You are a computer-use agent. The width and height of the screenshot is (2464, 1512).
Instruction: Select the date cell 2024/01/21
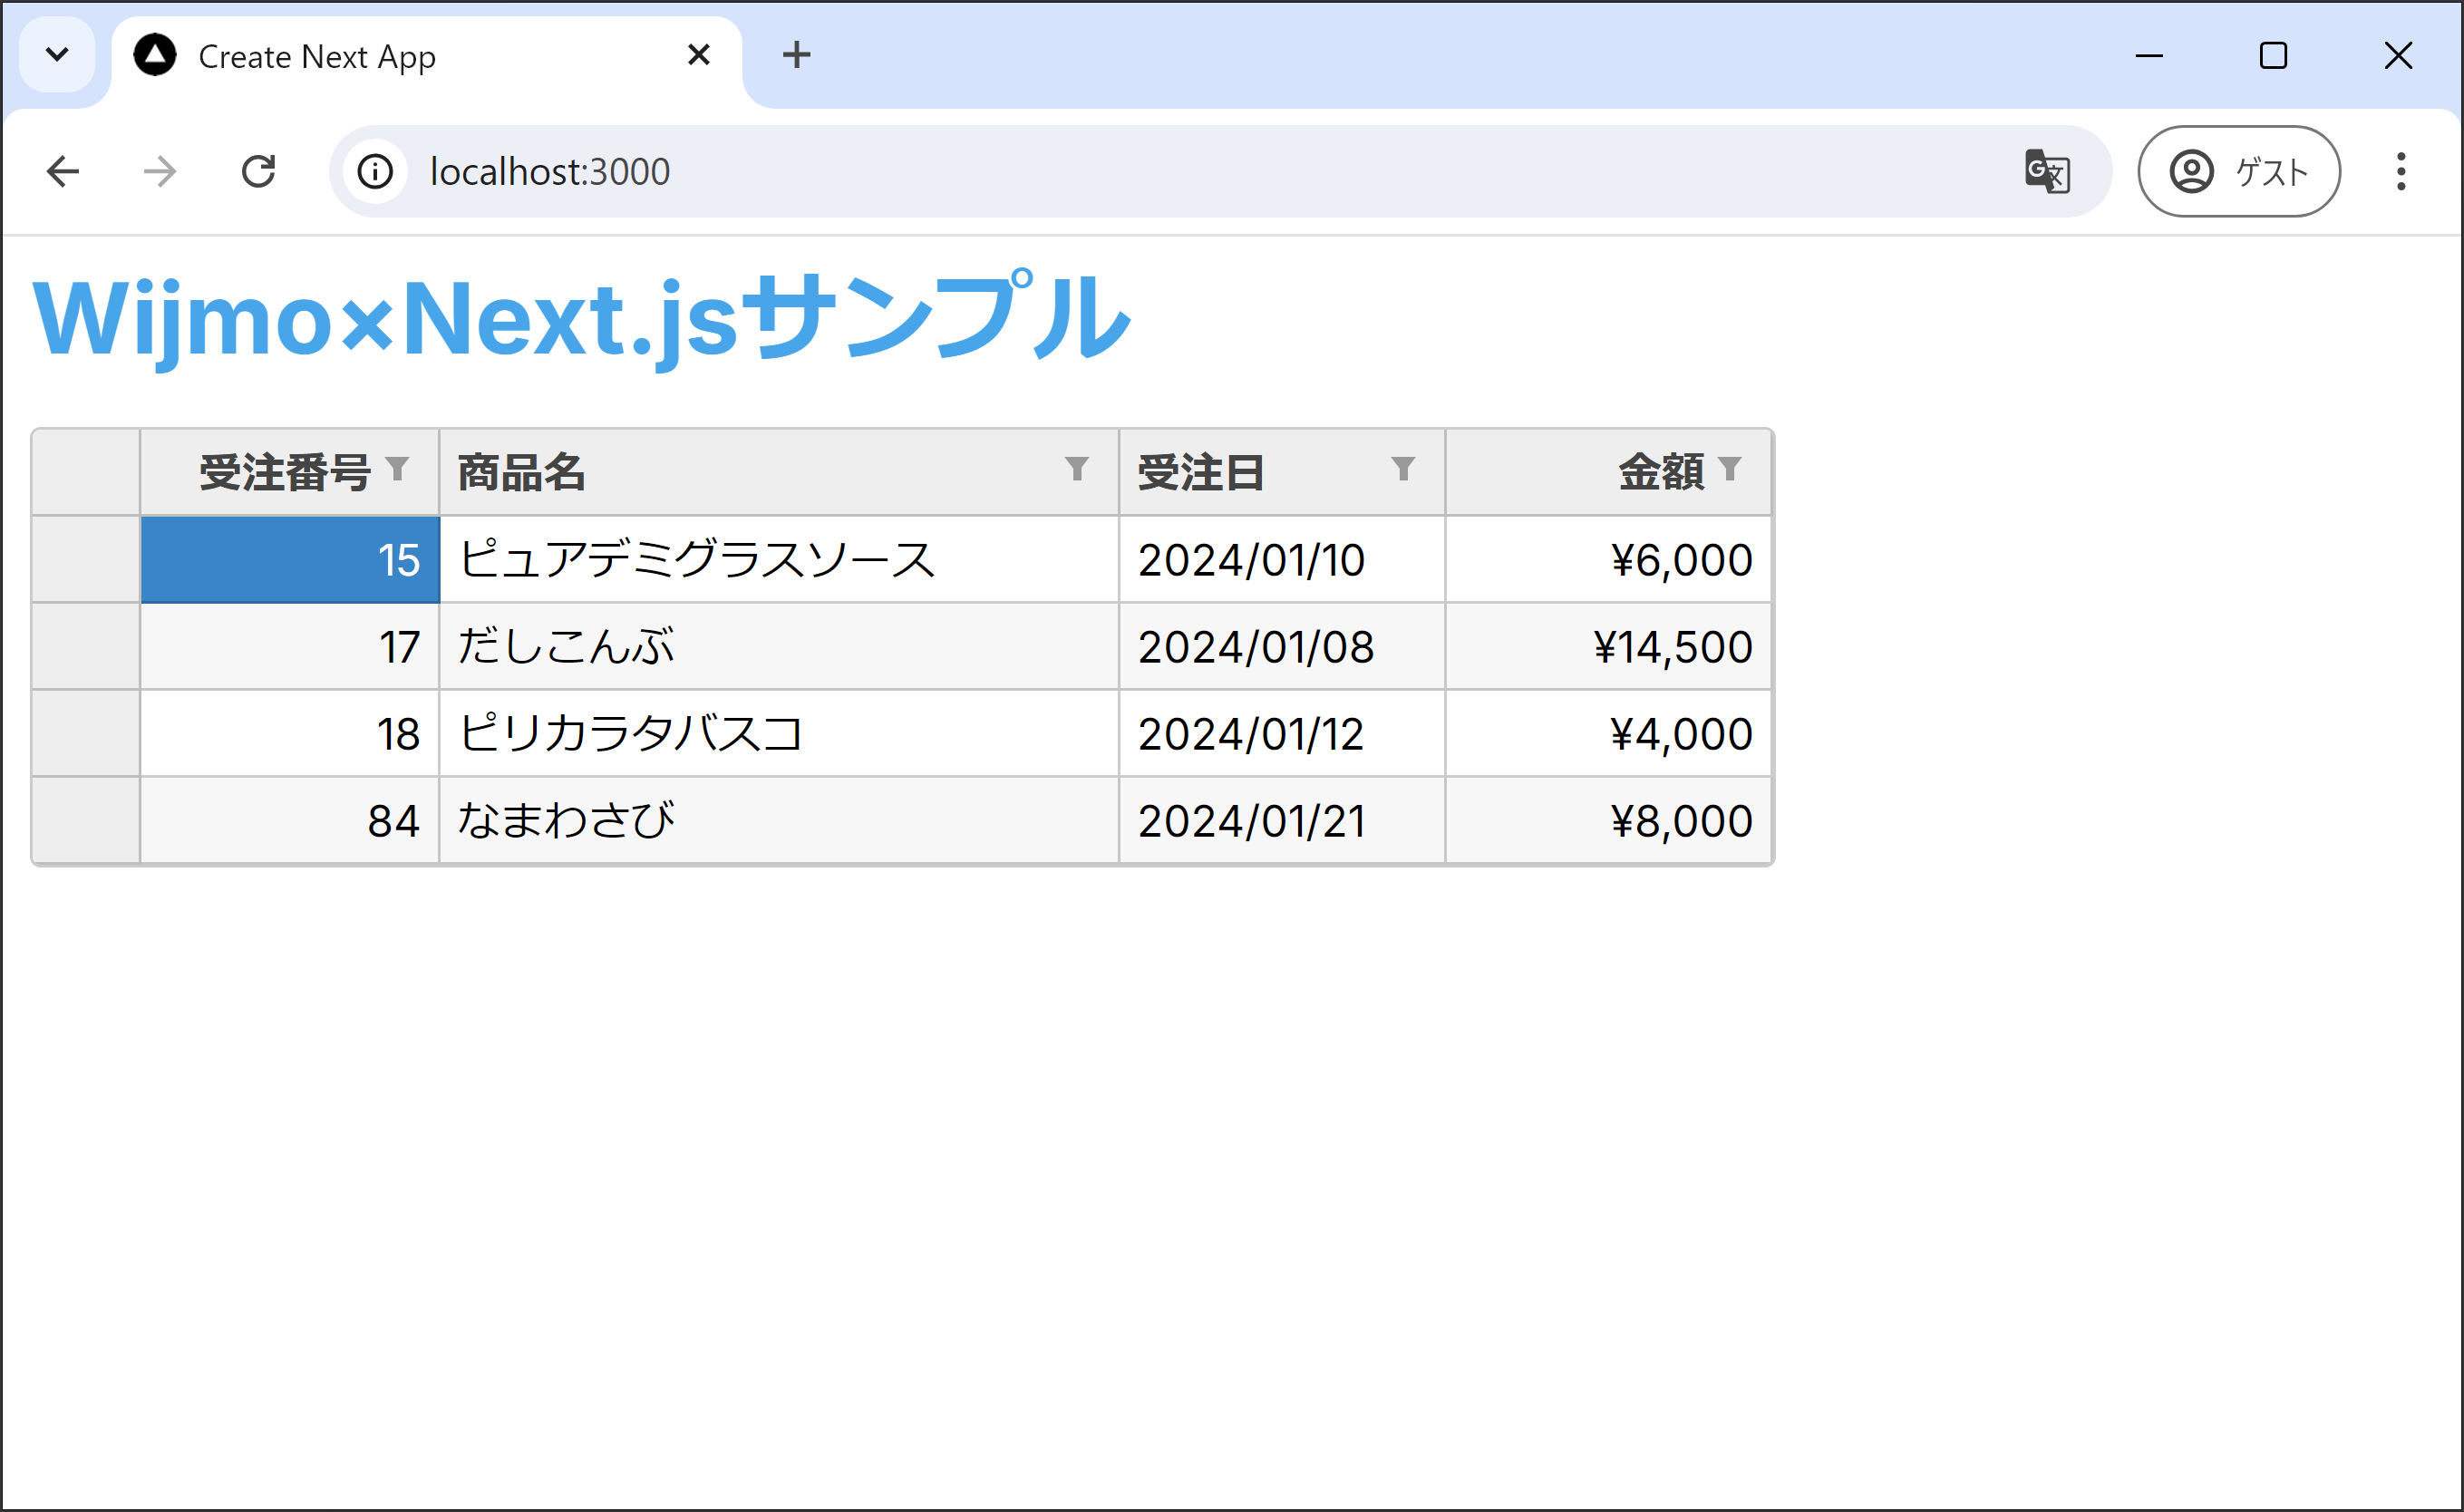pyautogui.click(x=1282, y=821)
